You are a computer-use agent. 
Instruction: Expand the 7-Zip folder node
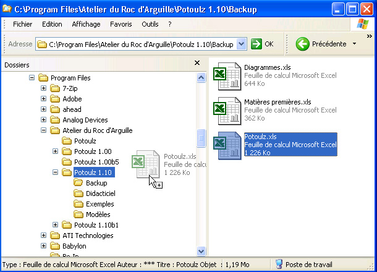[43, 88]
